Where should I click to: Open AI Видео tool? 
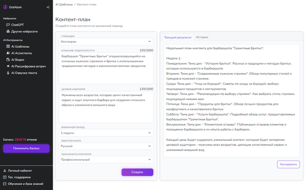coord(18,60)
